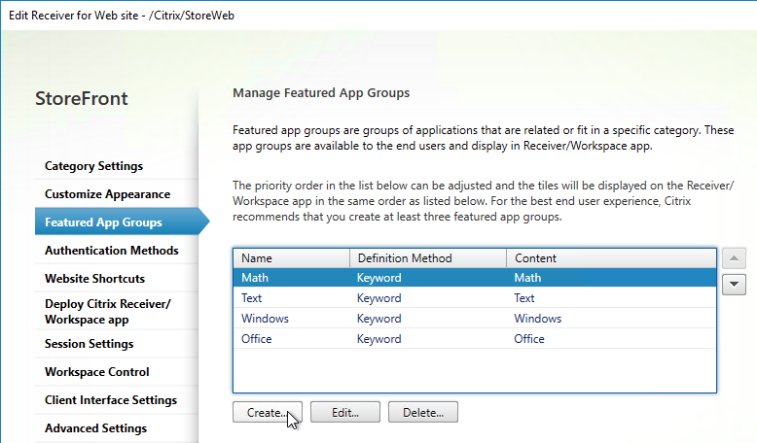Click the Delete... button
The image size is (757, 443).
[x=423, y=412]
